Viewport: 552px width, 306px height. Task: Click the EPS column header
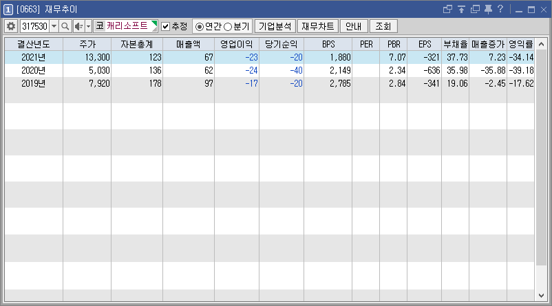(x=425, y=44)
